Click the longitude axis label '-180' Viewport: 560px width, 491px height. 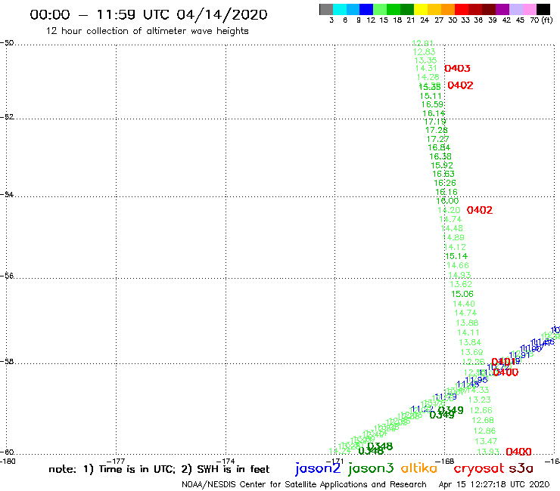(x=8, y=462)
